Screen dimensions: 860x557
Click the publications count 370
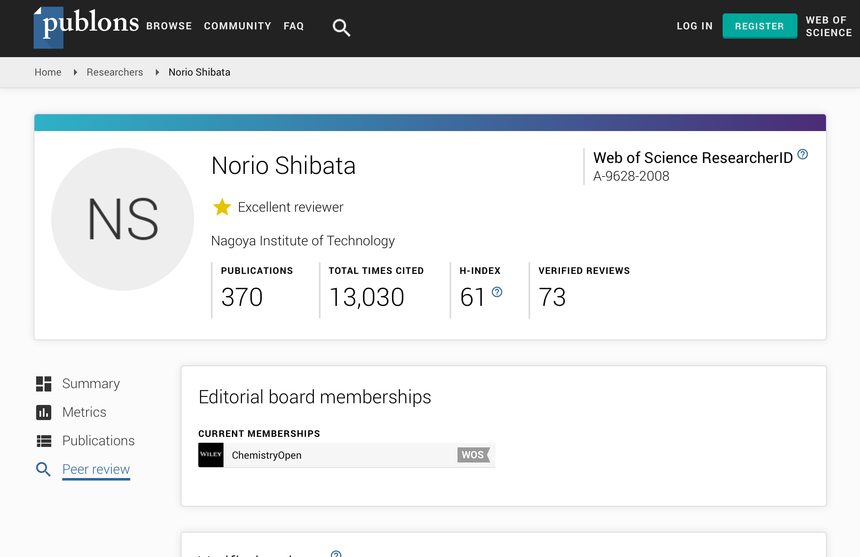click(x=242, y=297)
